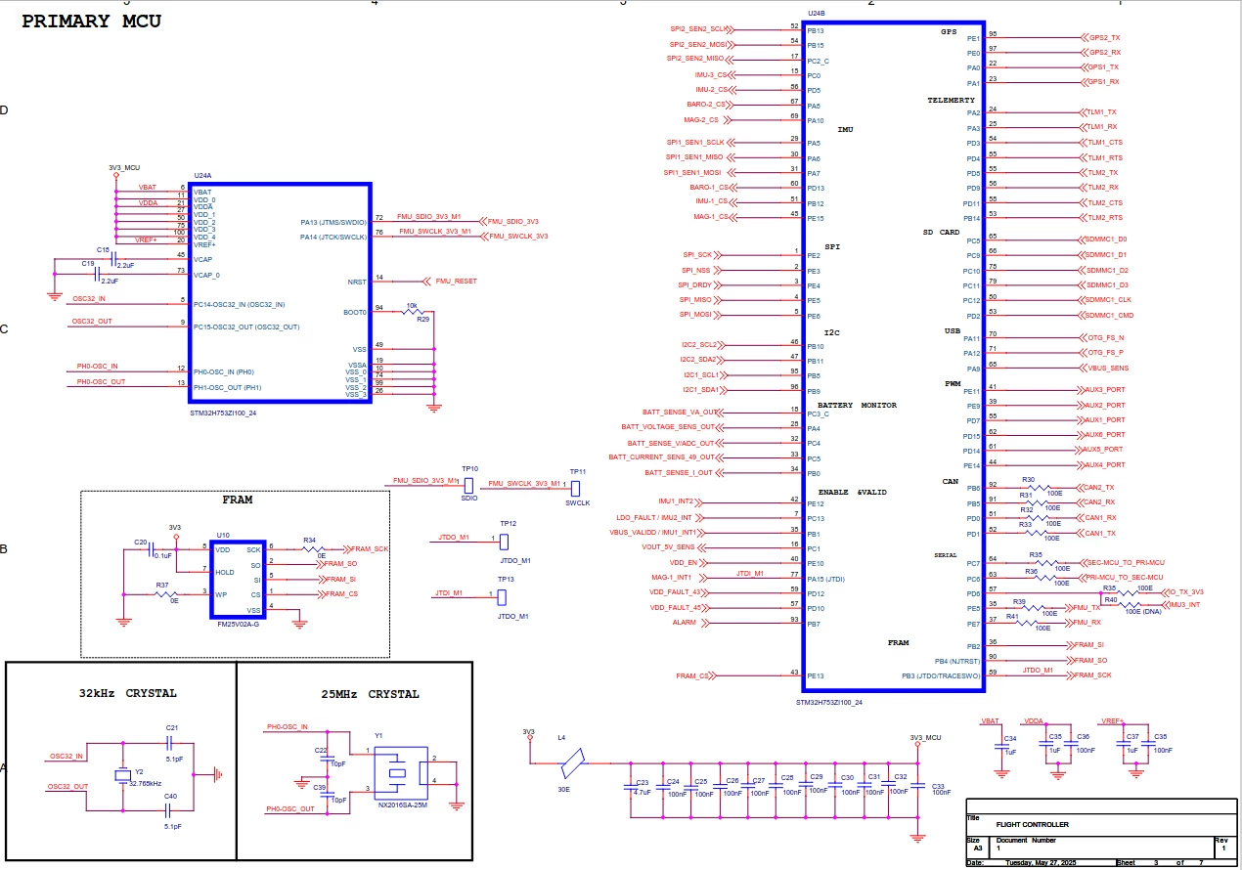
Task: Select the I2C2_SCL2 net label
Action: (699, 345)
